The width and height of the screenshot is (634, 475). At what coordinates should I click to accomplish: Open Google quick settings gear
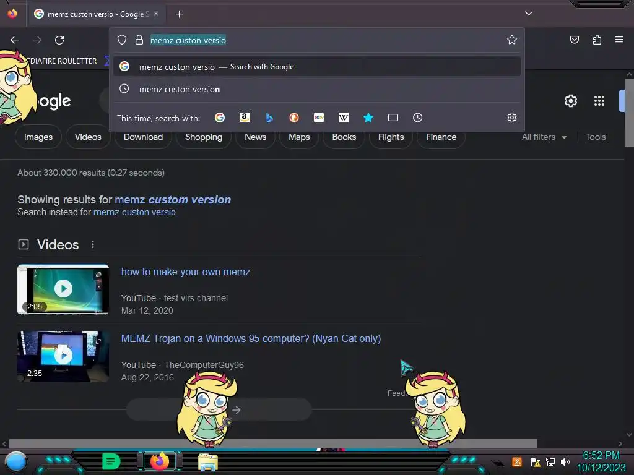[570, 101]
